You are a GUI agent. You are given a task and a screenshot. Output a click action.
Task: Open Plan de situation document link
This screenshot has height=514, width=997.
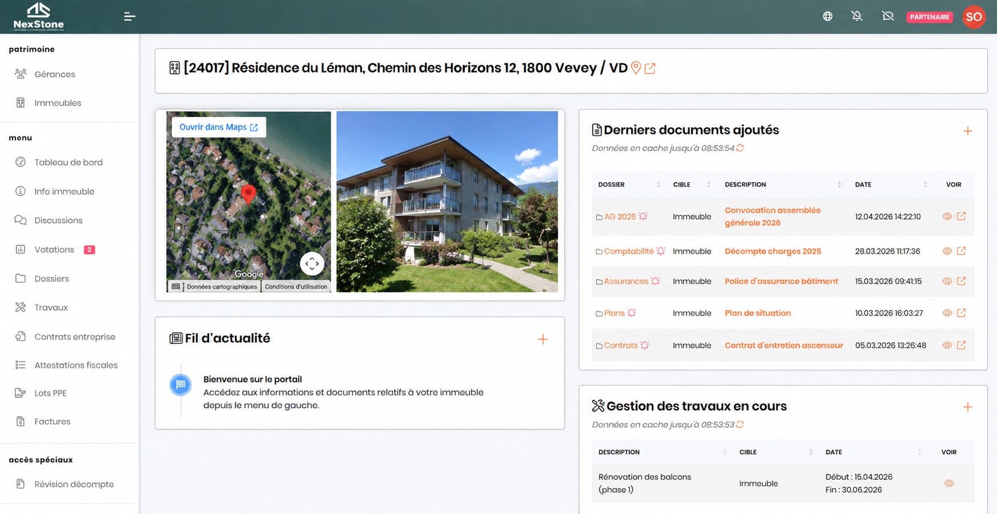[x=758, y=313]
